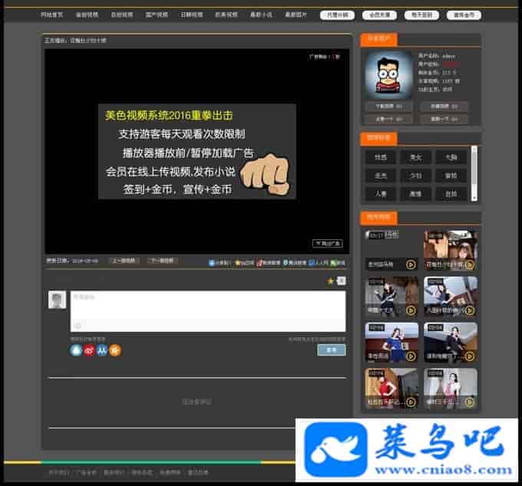The height and width of the screenshot is (486, 522).
Task: Close the ad with 关闭广告 button
Action: 327,243
